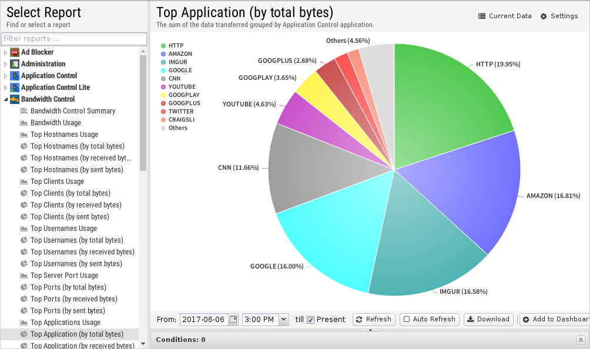Click the report list scrollbar thumb
590x349 pixels.
143,113
